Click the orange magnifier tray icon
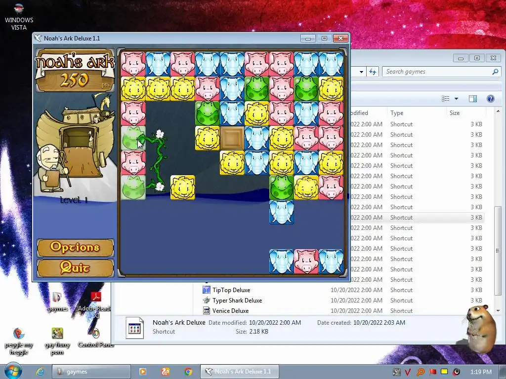This screenshot has width=506, height=379. (420, 372)
